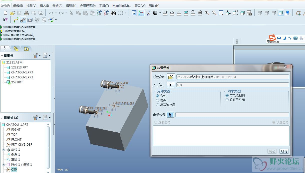Select the shaded display style icon

[281, 13]
